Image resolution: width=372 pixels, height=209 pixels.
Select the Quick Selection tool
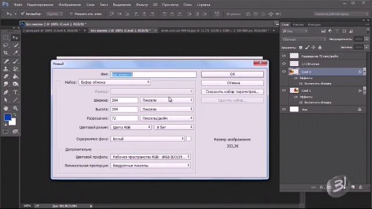tap(16, 45)
